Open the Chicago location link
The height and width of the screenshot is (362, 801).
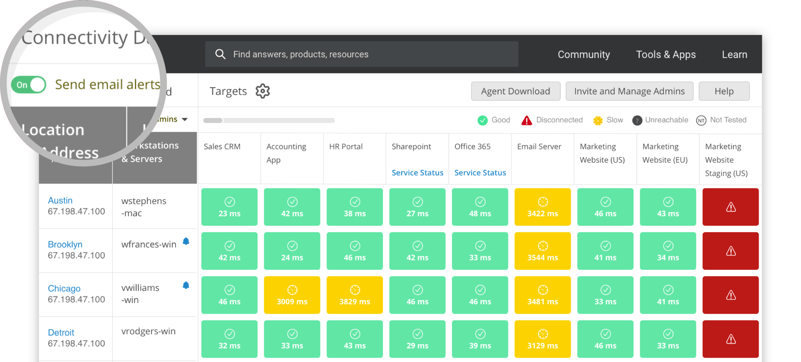64,289
